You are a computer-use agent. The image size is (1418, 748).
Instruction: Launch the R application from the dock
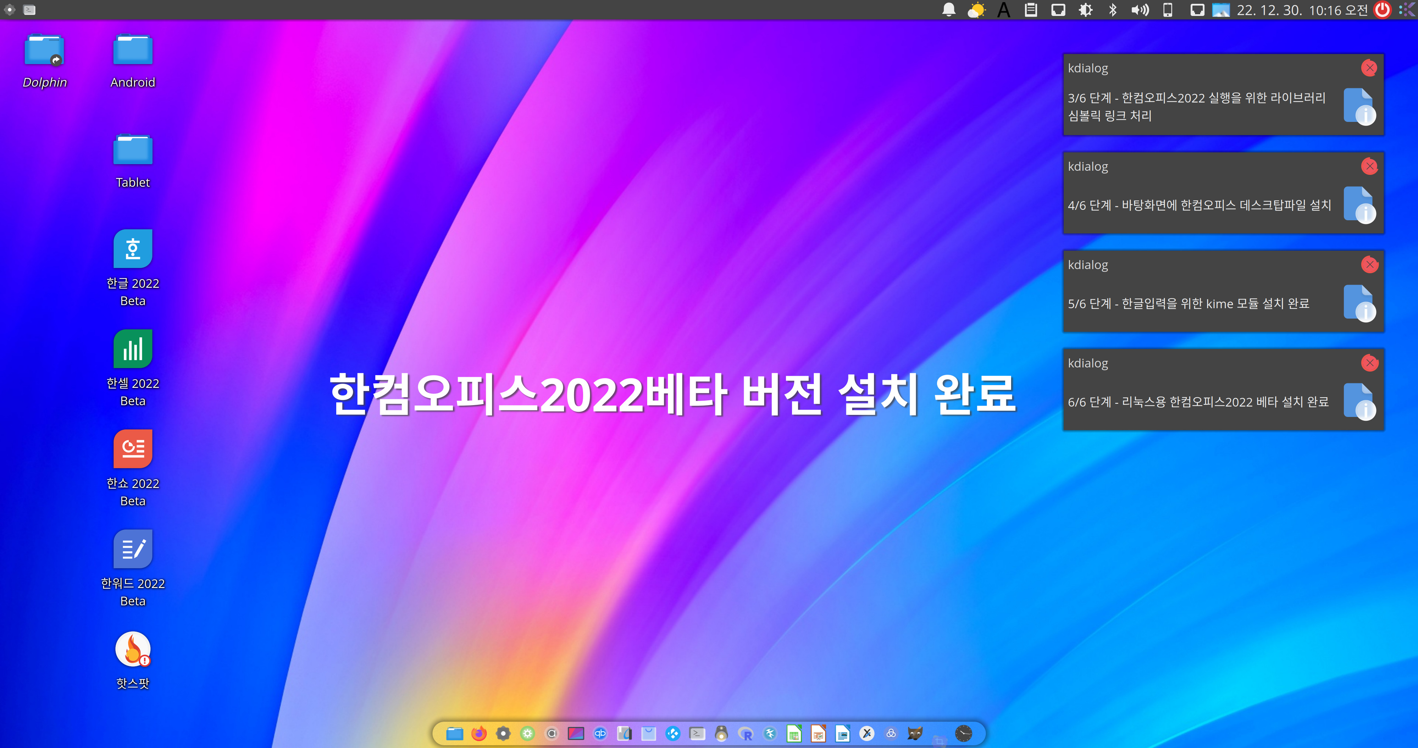(x=746, y=734)
